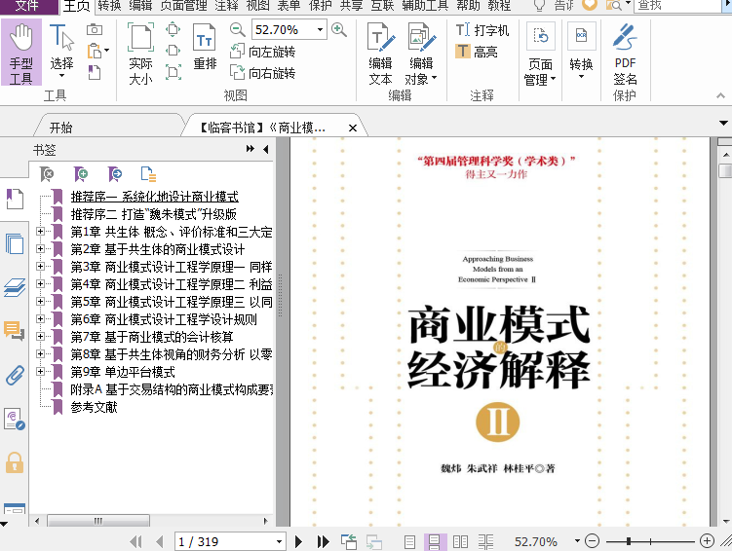The height and width of the screenshot is (551, 732).
Task: Open the Bookmarks side panel icon
Action: point(15,199)
